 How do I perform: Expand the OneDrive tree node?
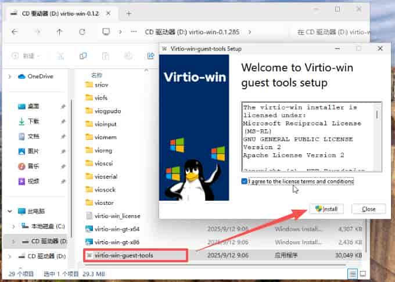pyautogui.click(x=9, y=76)
